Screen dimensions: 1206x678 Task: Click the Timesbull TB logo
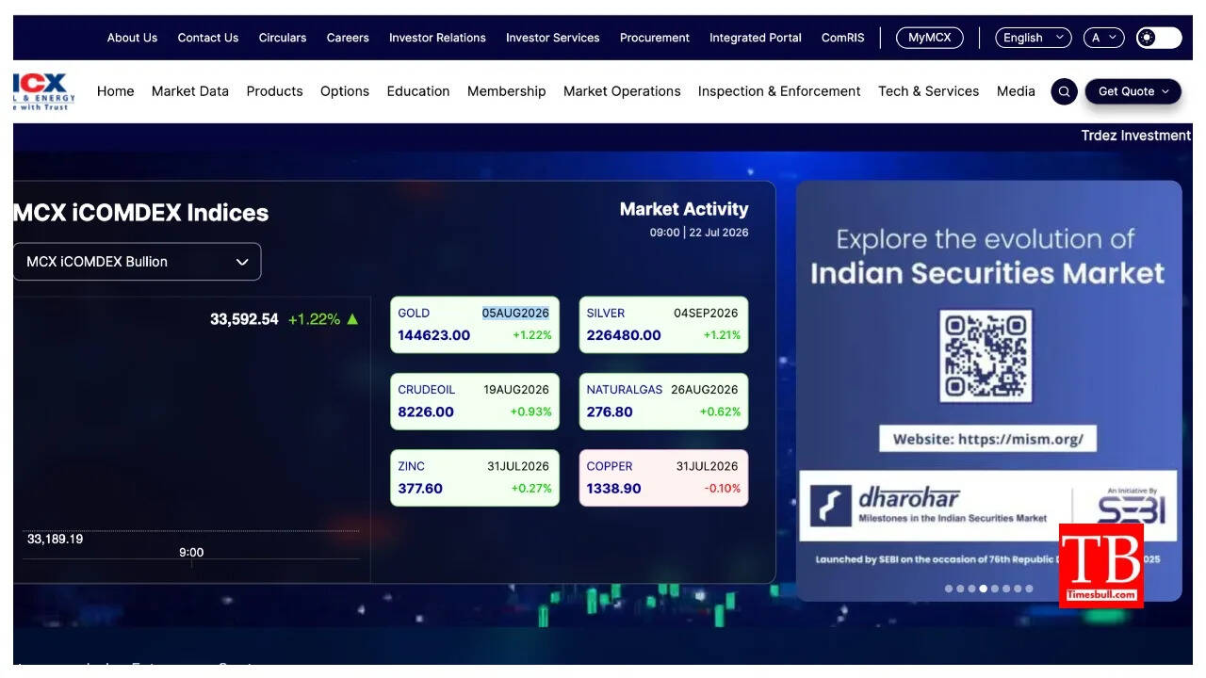[x=1101, y=565]
